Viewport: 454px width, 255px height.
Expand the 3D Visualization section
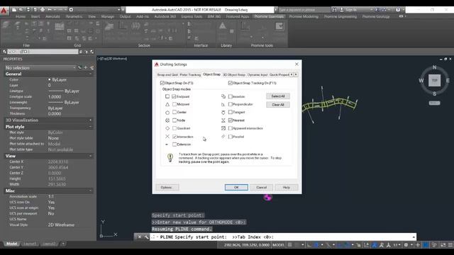tap(90, 120)
